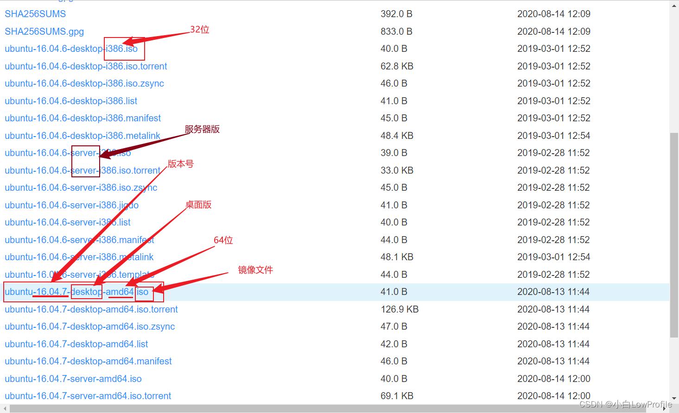Screen dimensions: 679x413
Task: Select the 33.0 KB size value
Action: pos(397,170)
